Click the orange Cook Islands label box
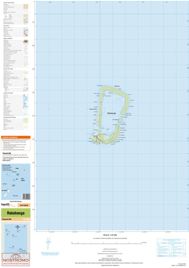The image size is (189, 268). tap(24, 205)
